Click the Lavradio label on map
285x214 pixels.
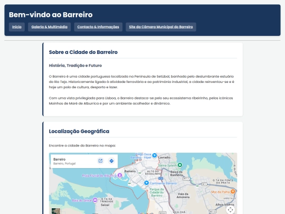[x=164, y=157]
